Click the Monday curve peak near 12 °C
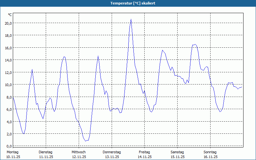 [32, 69]
